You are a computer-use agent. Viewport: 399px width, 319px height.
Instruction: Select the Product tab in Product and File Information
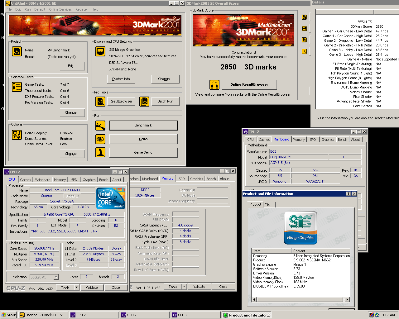coord(255,204)
